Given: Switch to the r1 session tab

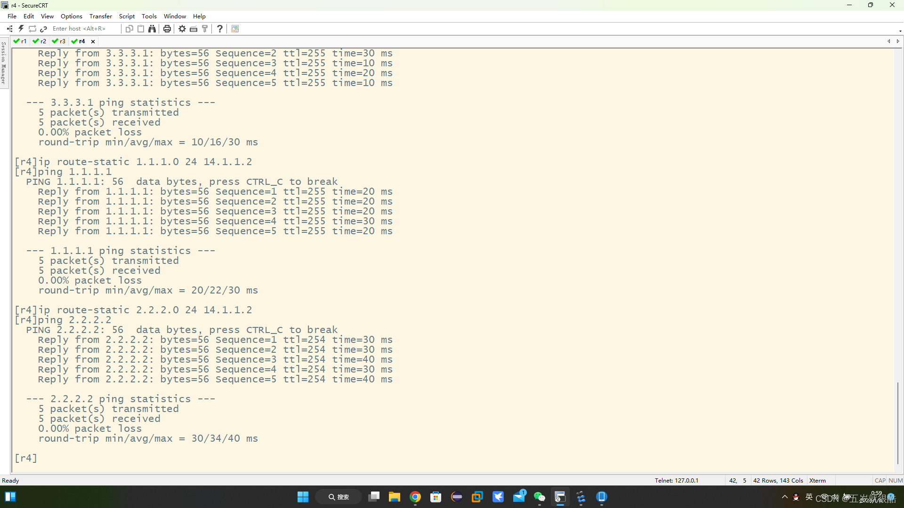Looking at the screenshot, I should 20,41.
